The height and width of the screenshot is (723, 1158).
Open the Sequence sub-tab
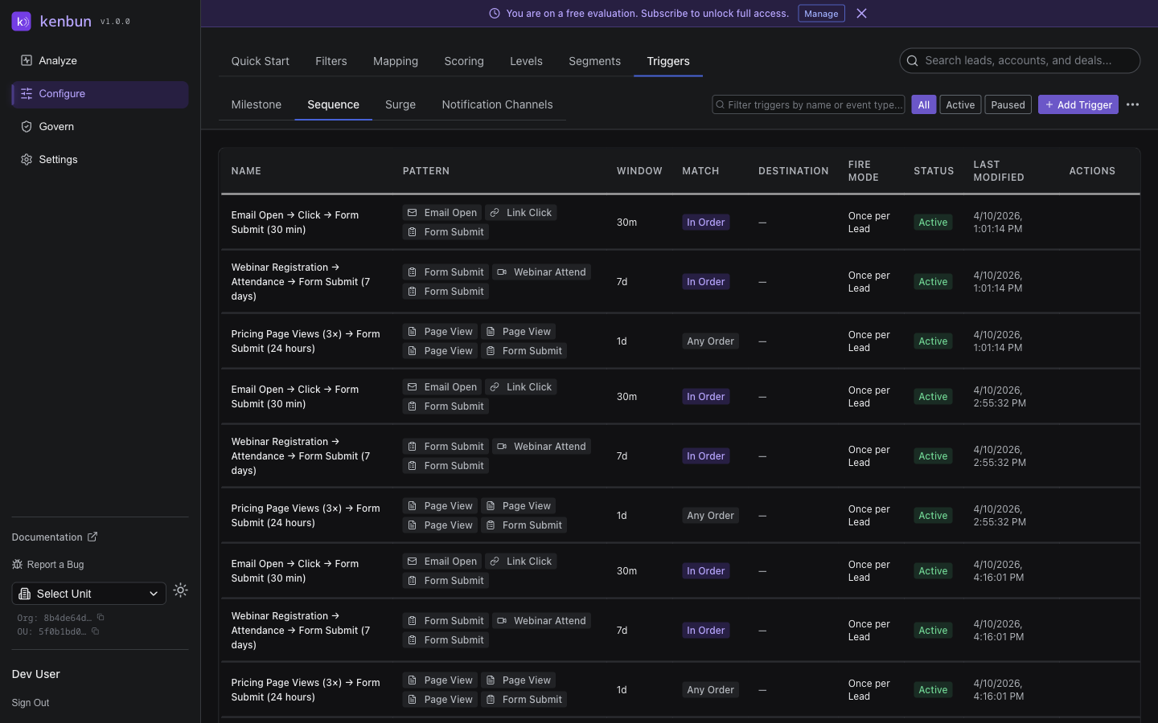[x=333, y=104]
